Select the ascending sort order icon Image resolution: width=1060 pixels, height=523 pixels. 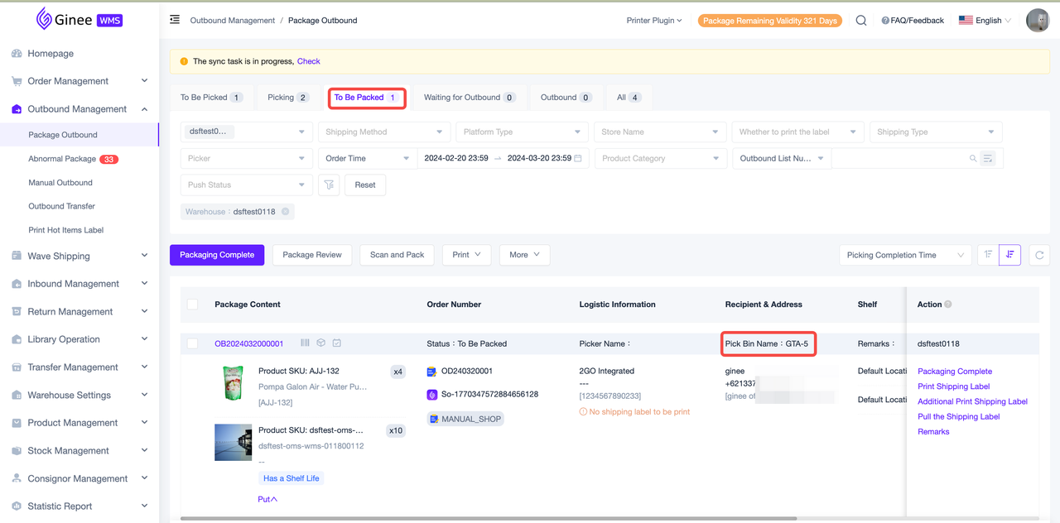988,256
